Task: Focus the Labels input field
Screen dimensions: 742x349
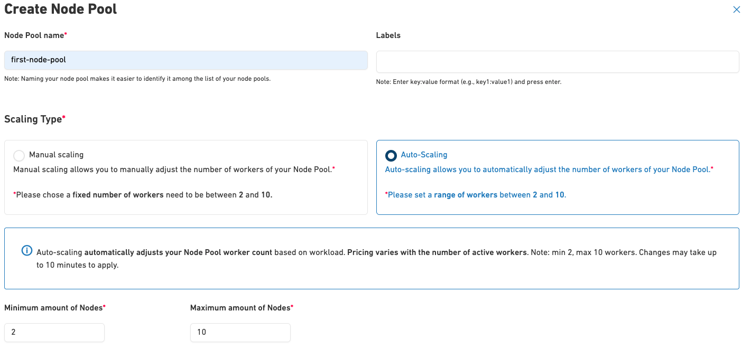Action: [557, 62]
